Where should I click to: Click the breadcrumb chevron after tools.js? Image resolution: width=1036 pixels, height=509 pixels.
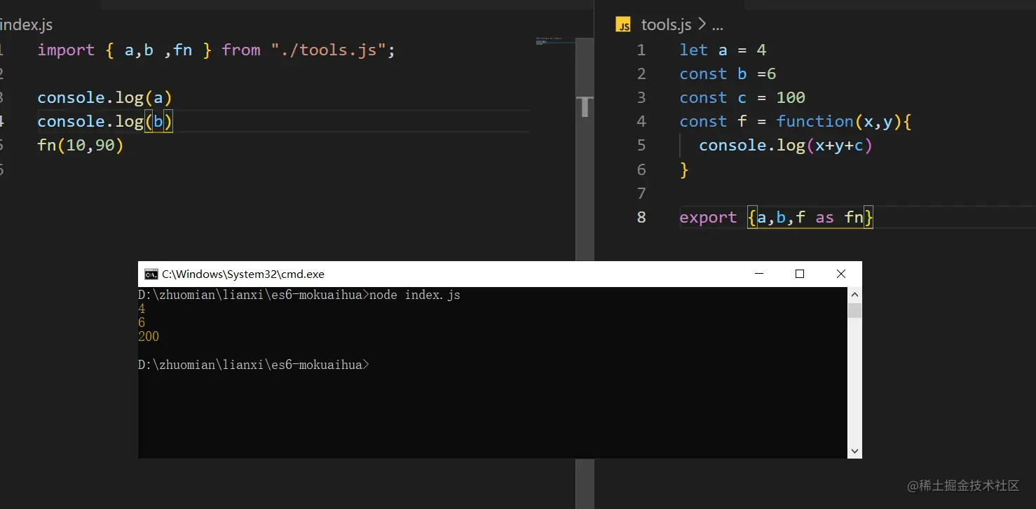click(x=702, y=25)
